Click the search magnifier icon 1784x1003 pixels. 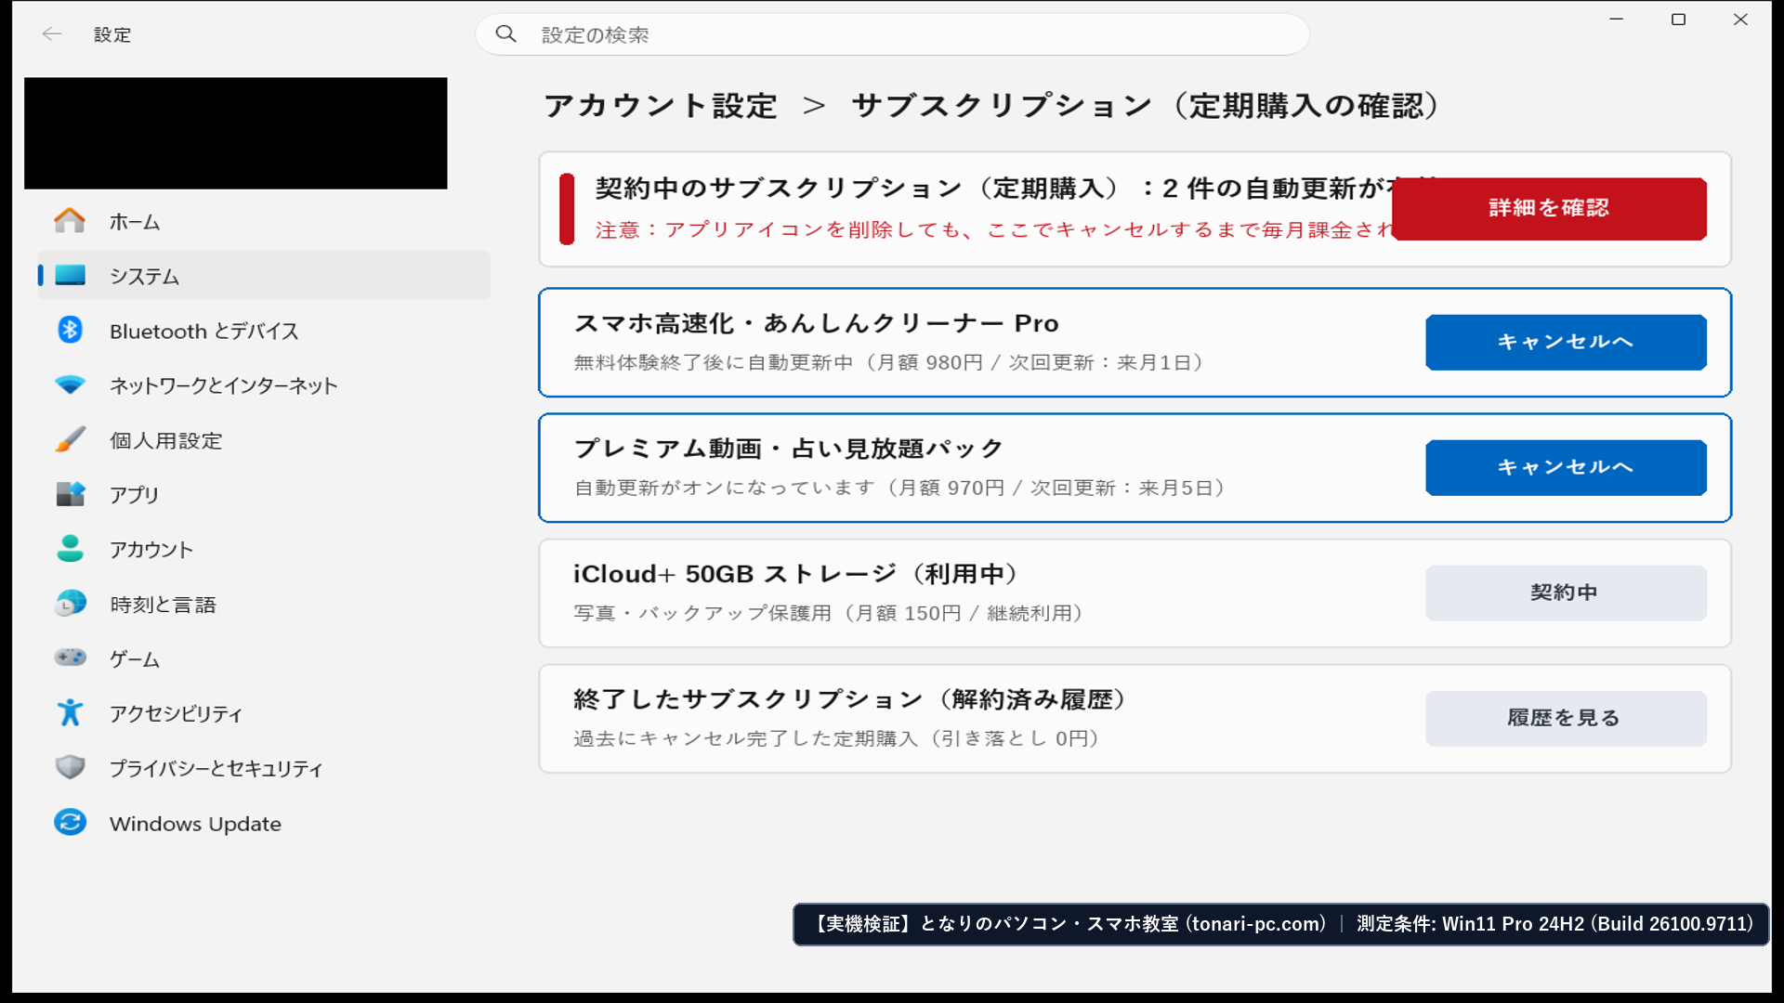click(x=505, y=34)
